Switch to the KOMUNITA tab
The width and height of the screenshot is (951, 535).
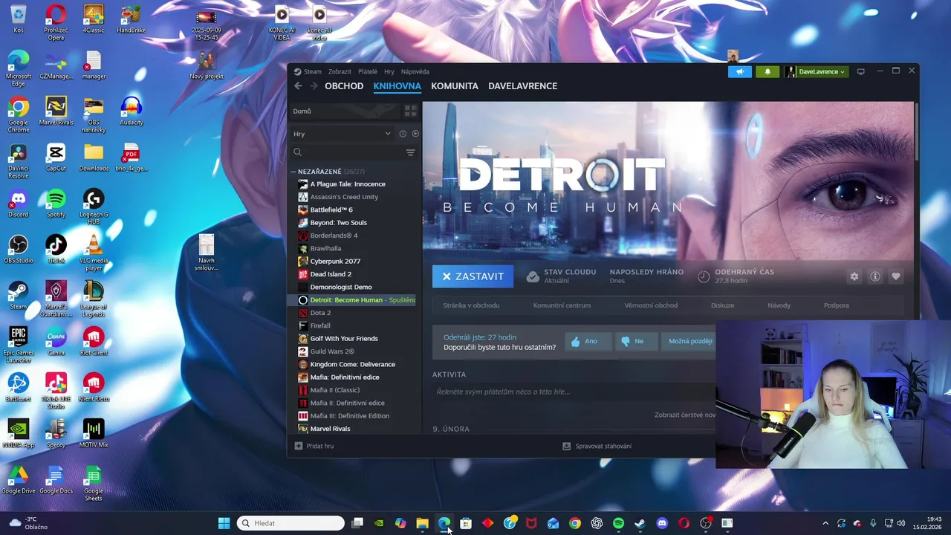point(455,86)
